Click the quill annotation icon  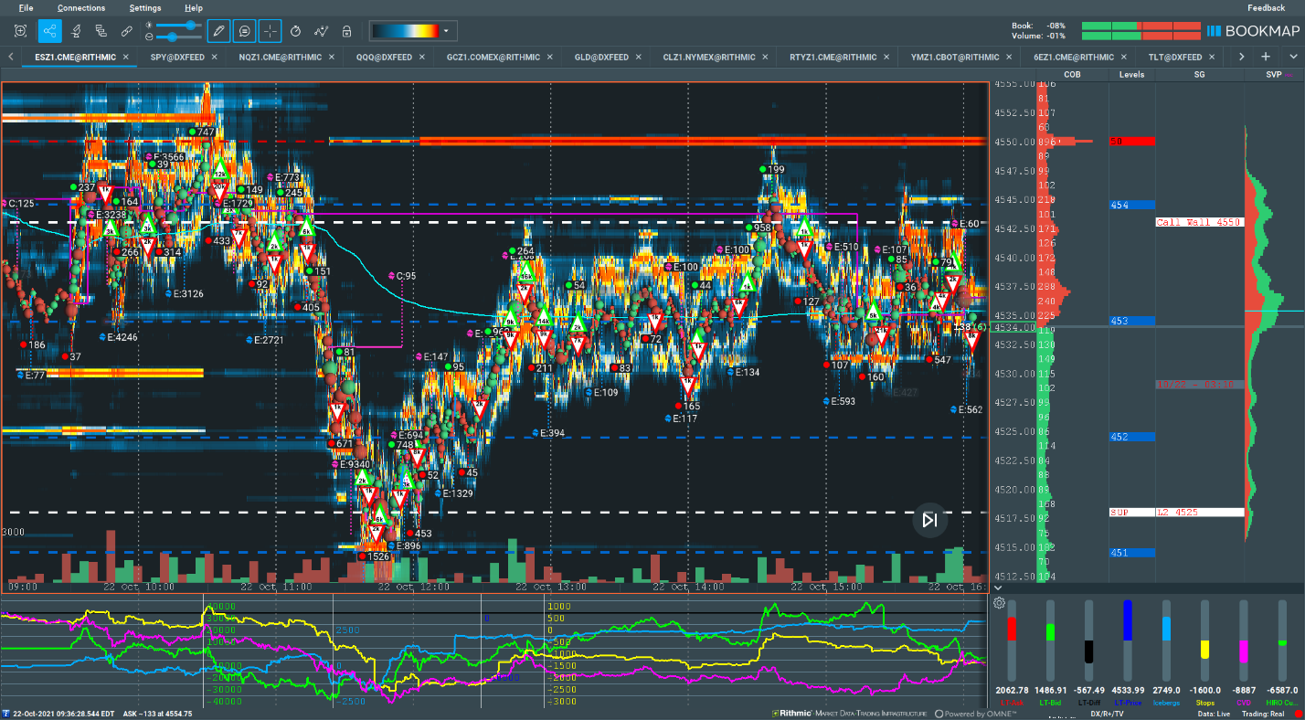pos(75,30)
